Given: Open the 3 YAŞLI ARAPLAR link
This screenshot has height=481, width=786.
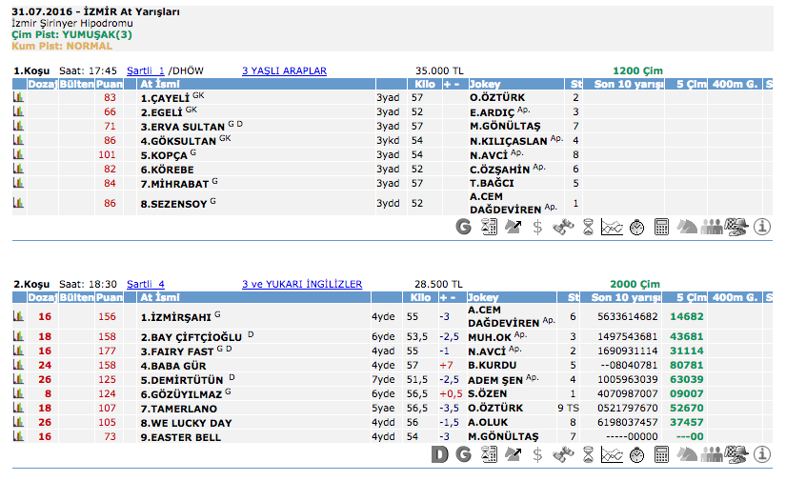Looking at the screenshot, I should 284,70.
